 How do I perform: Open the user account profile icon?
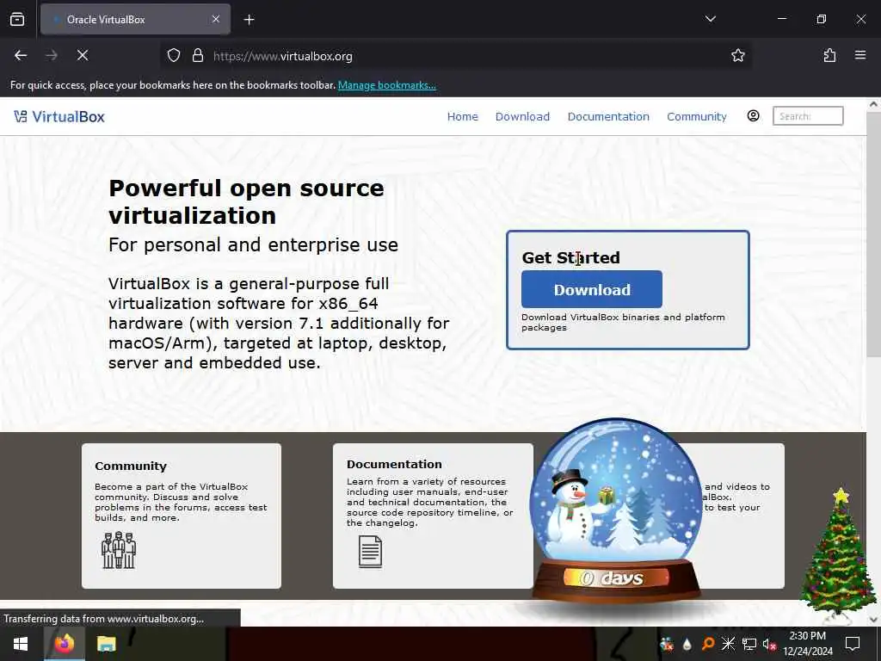tap(753, 116)
